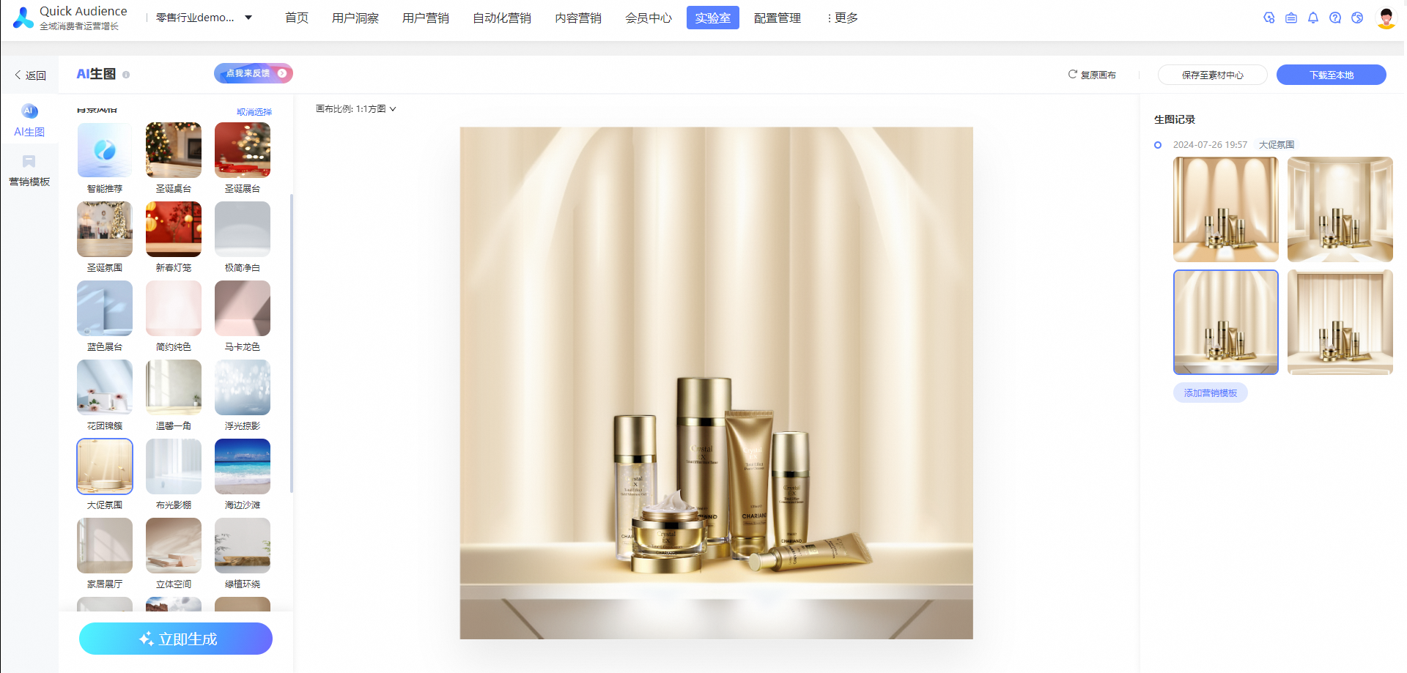Select the 大促氛围 background style
Viewport: 1407px width, 673px height.
click(105, 466)
